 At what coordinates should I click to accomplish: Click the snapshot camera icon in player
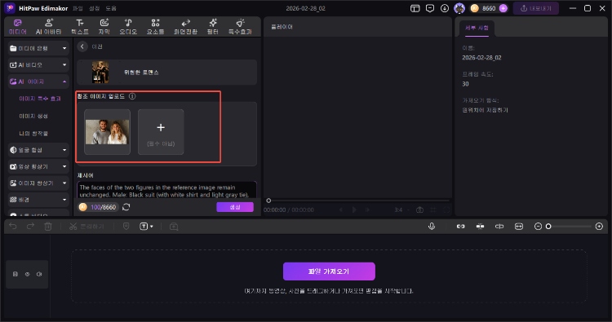pos(419,210)
